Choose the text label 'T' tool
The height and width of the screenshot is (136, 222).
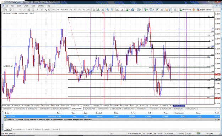point(42,10)
